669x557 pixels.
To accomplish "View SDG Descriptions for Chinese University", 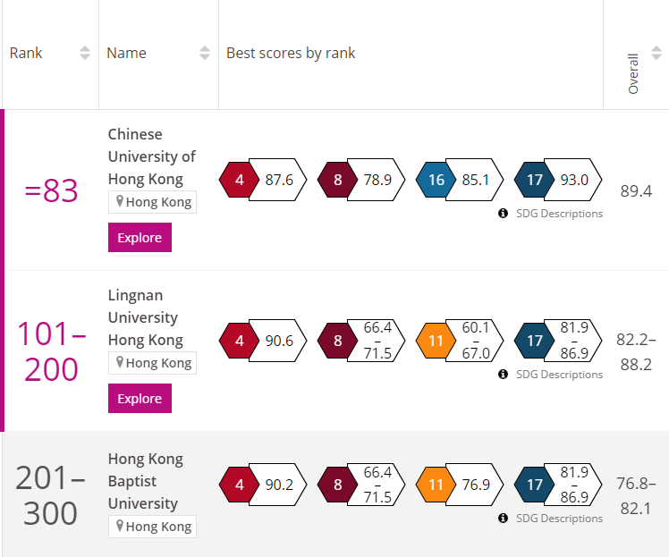I will pos(557,214).
